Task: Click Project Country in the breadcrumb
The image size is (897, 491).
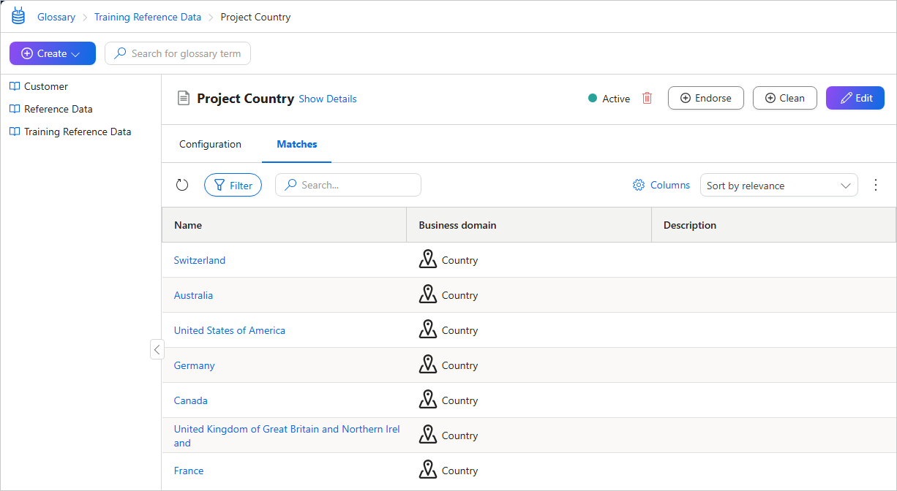Action: tap(255, 17)
